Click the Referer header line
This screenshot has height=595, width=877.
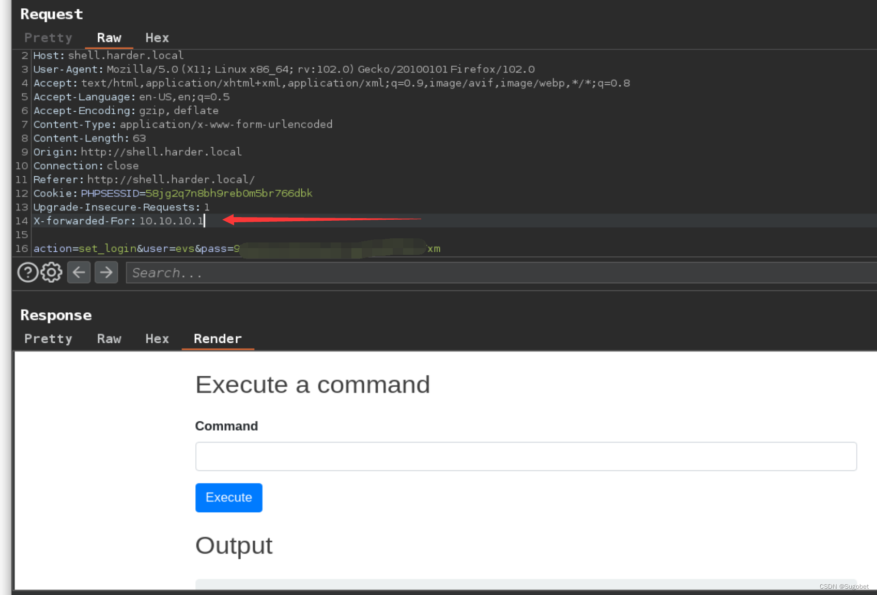coord(144,179)
